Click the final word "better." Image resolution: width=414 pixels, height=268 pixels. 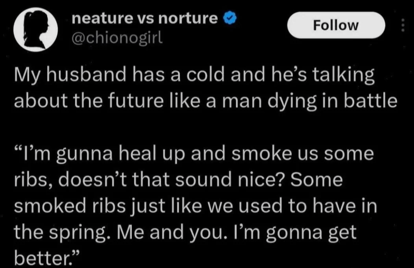[x=45, y=257]
